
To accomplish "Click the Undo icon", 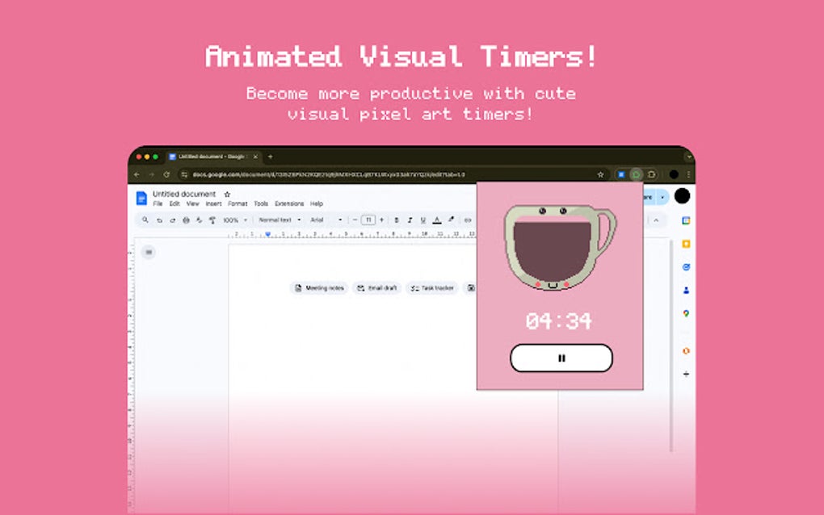I will [158, 220].
